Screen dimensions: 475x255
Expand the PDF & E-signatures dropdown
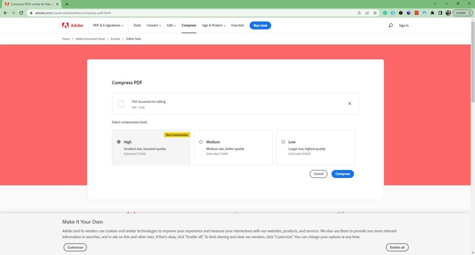(x=108, y=26)
